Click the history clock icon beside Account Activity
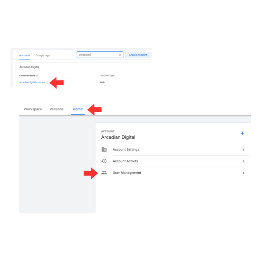This screenshot has height=261, width=261. [104, 161]
